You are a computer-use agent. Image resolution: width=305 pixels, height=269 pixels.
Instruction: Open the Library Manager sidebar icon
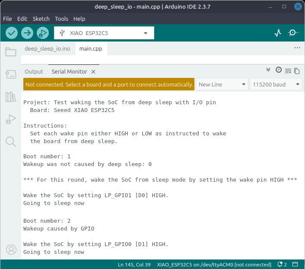(11, 97)
